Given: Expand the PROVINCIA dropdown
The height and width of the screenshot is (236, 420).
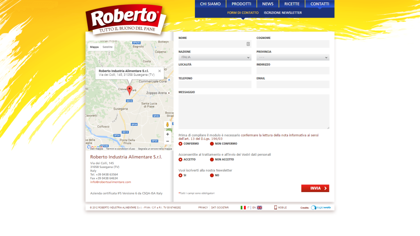Looking at the screenshot, I should click(x=293, y=57).
